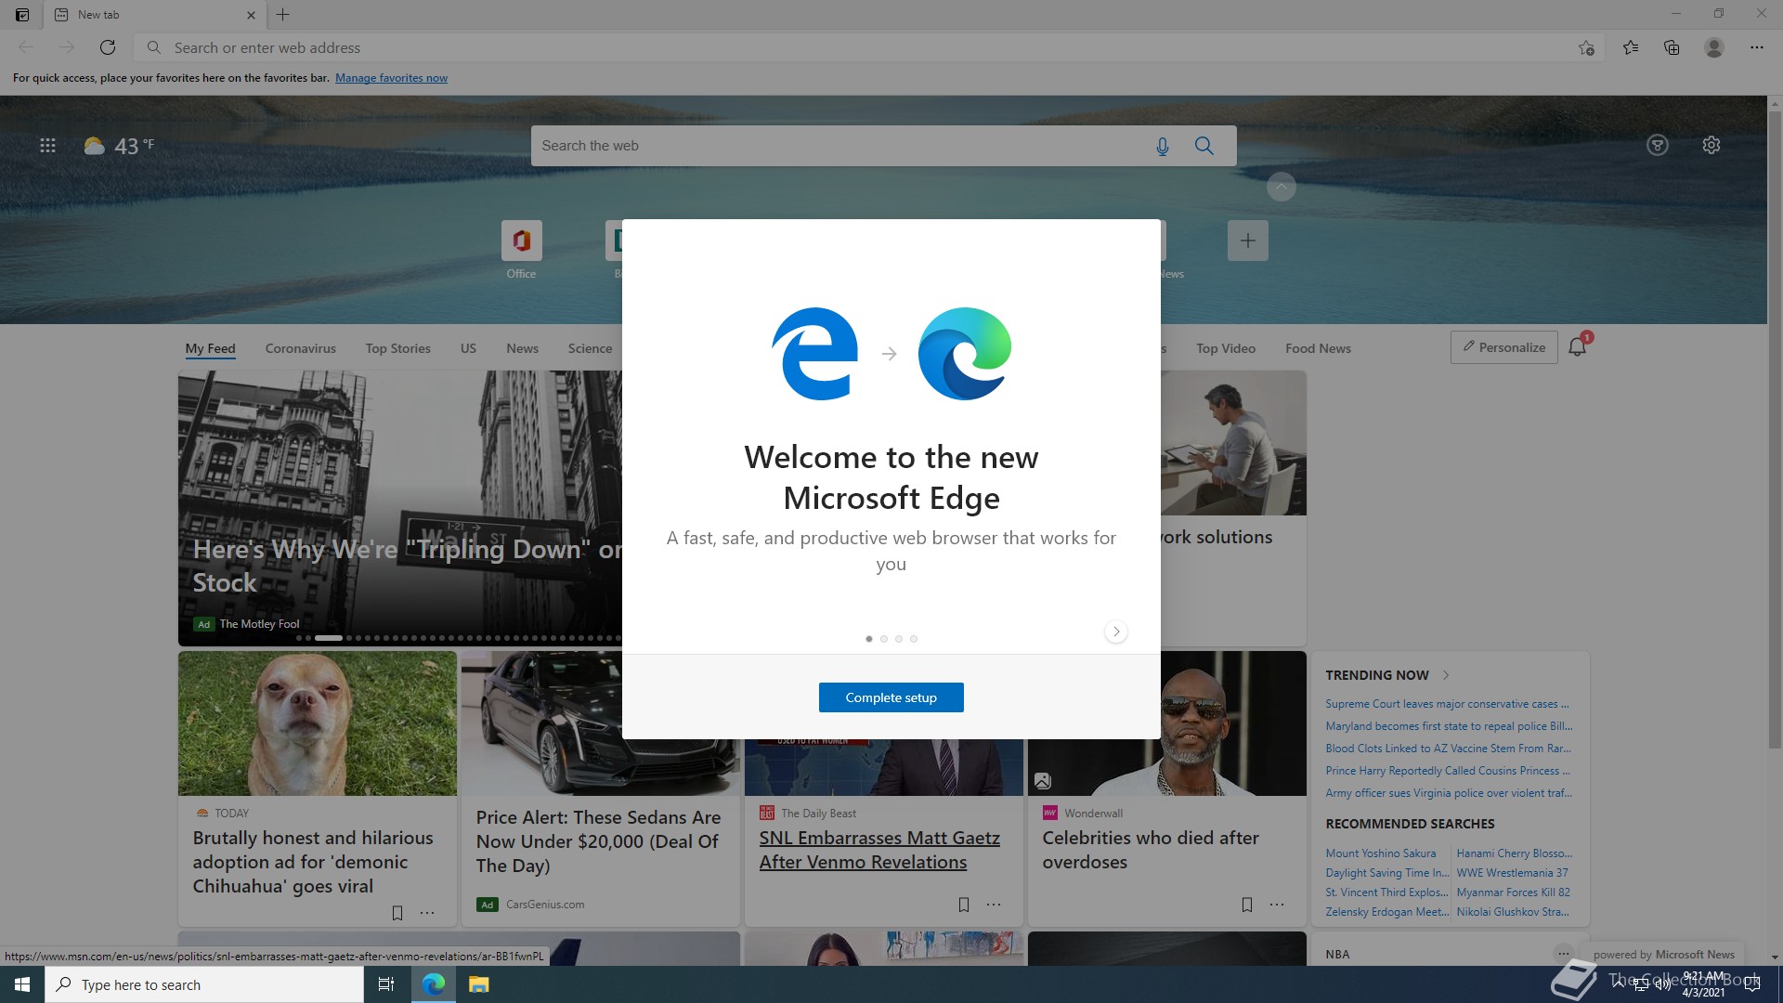Switch to US feed tab
Image resolution: width=1783 pixels, height=1003 pixels.
coord(468,348)
